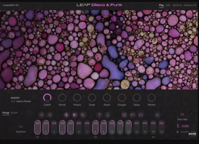
Task: Change the E root note tonality
Action: coord(178,126)
